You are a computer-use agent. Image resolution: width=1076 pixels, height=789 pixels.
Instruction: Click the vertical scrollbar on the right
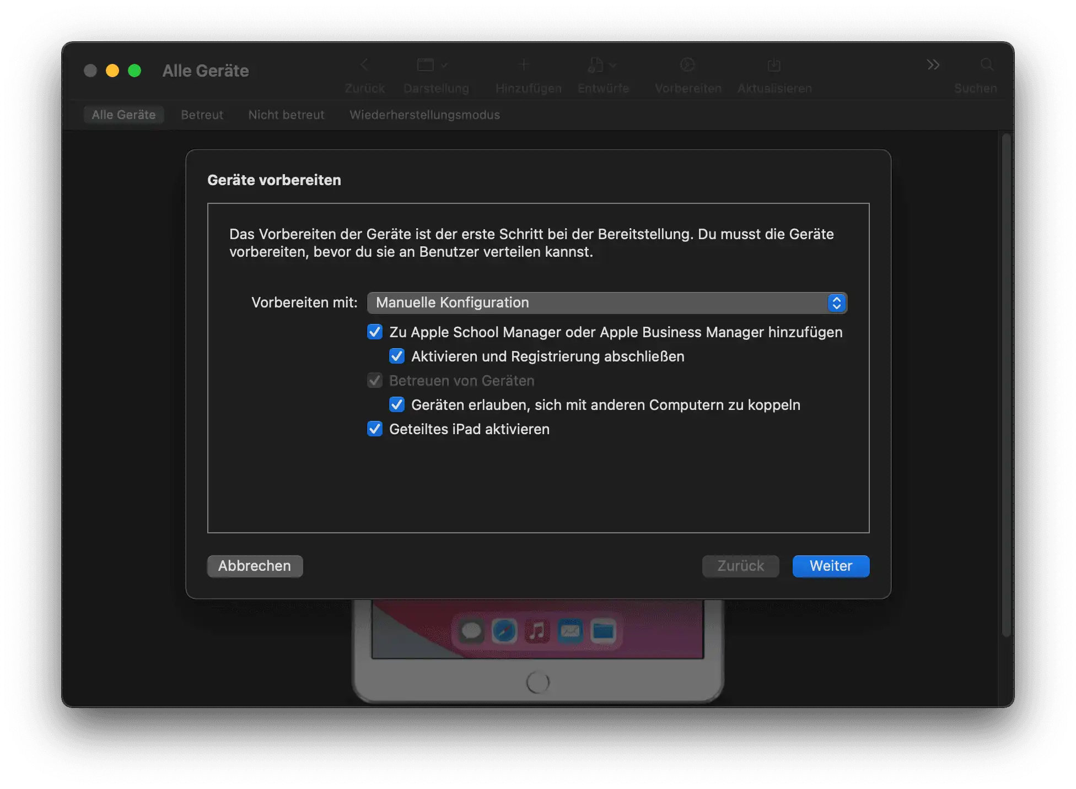[1007, 386]
